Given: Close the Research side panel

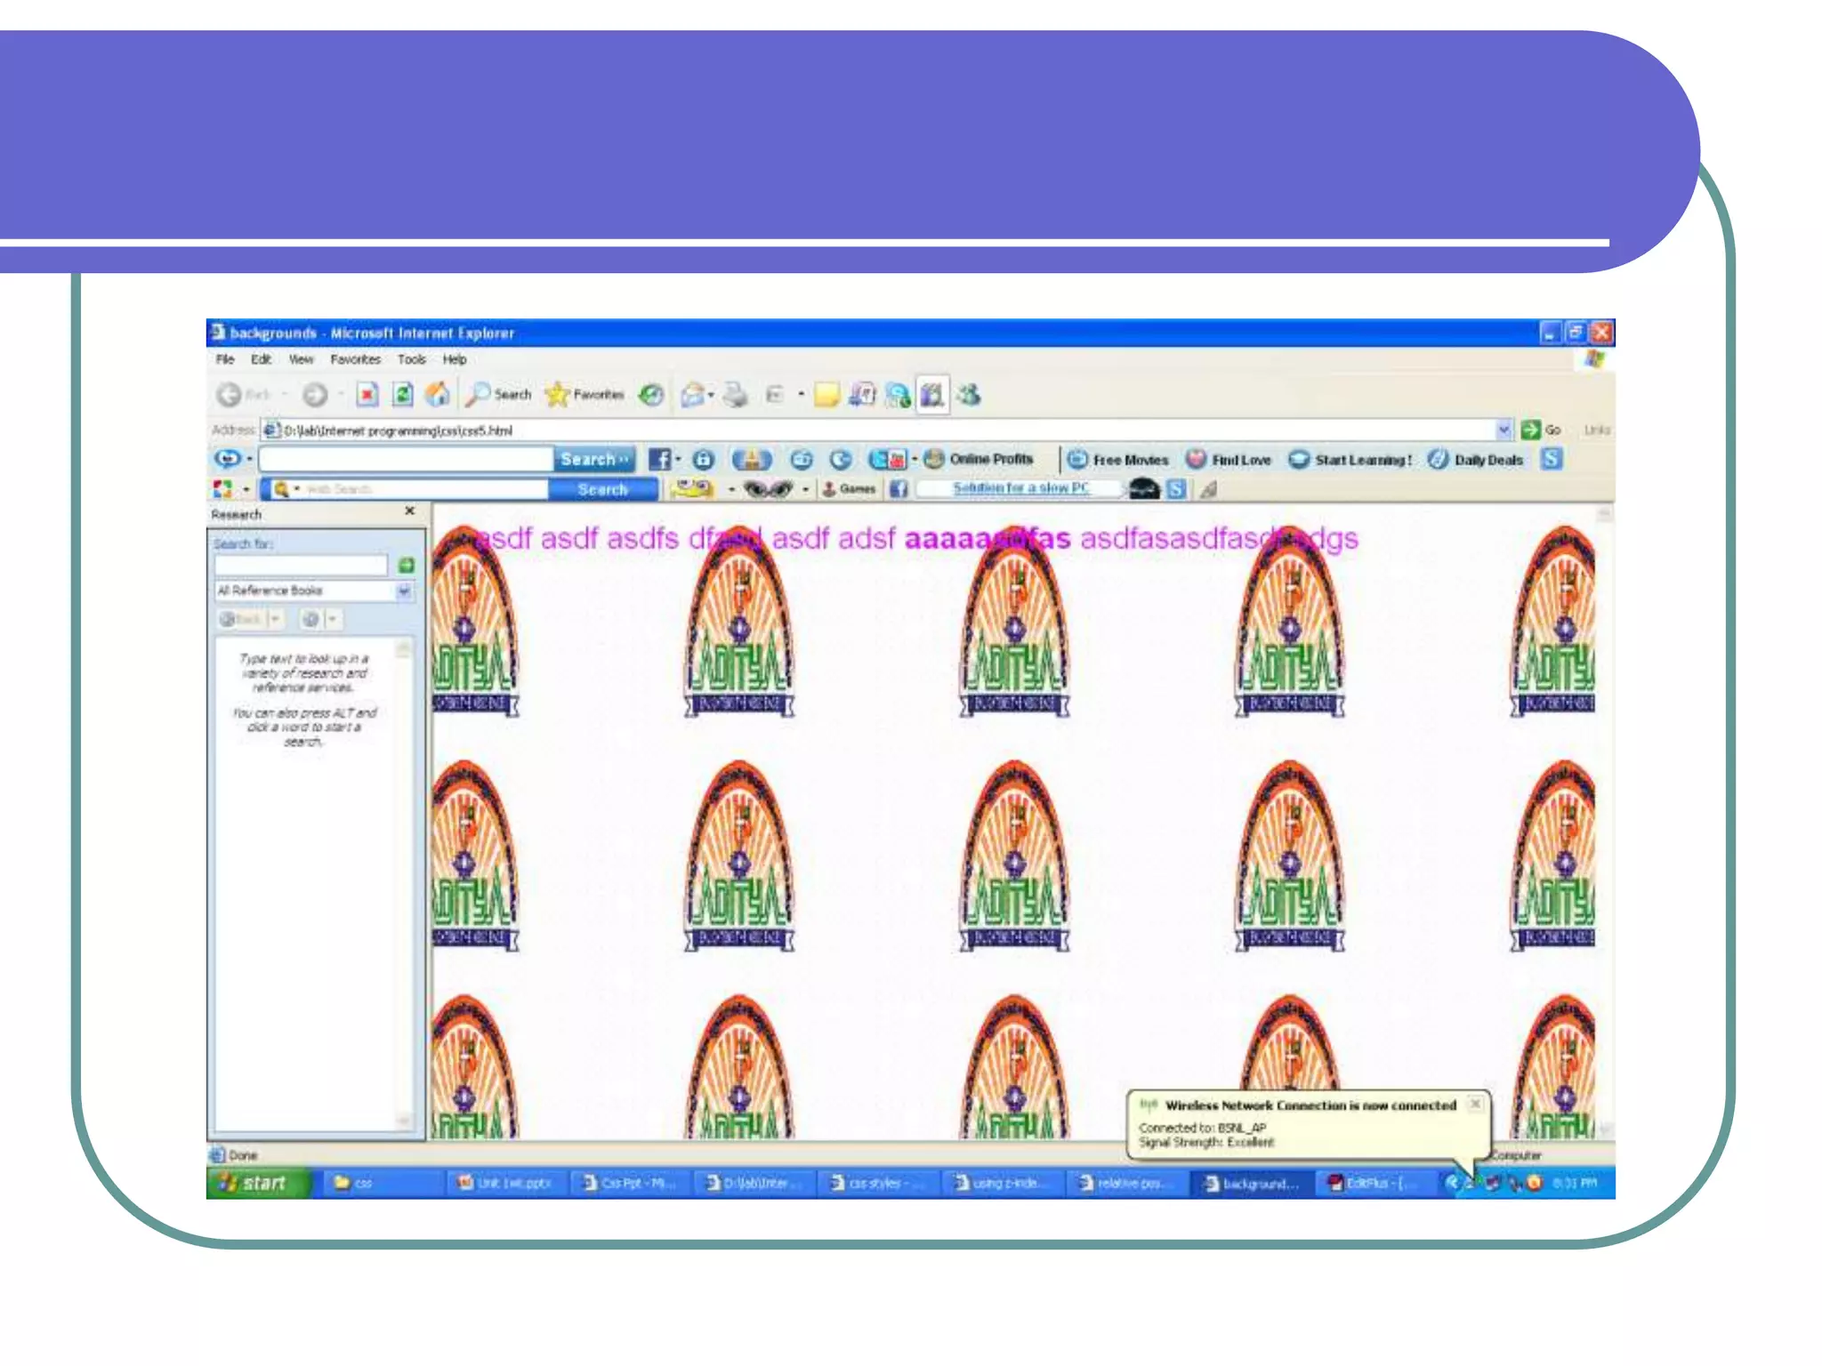Looking at the screenshot, I should (x=409, y=510).
